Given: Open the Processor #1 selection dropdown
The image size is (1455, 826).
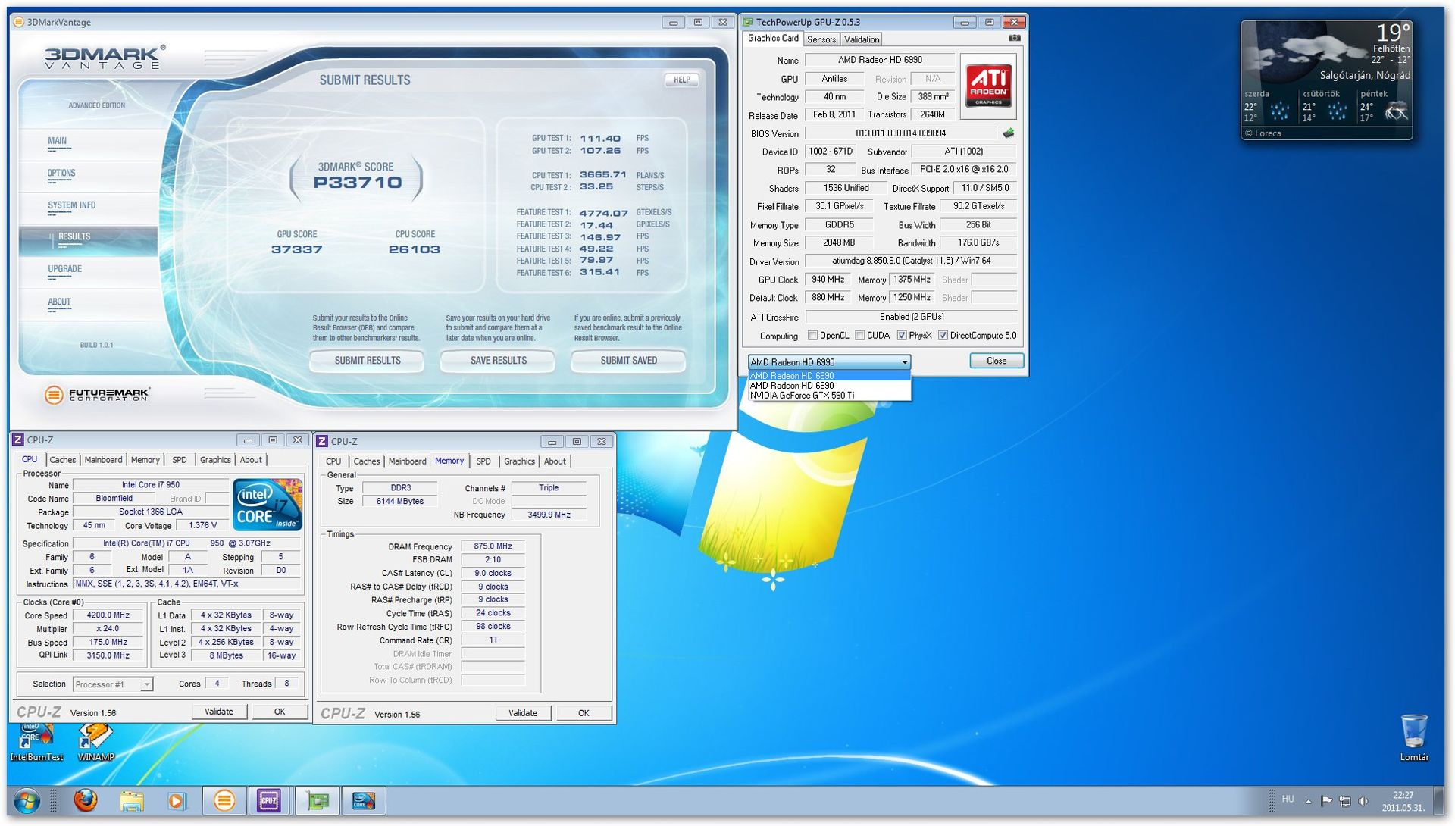Looking at the screenshot, I should [x=147, y=685].
